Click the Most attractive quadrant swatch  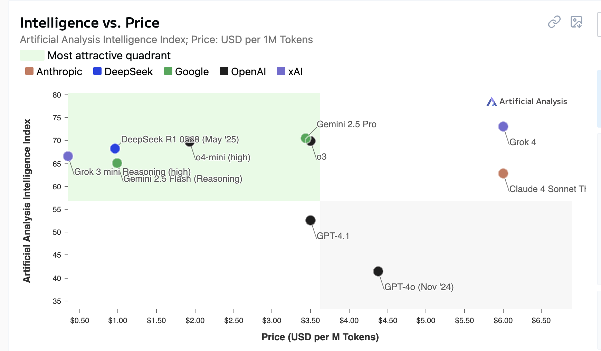[32, 56]
